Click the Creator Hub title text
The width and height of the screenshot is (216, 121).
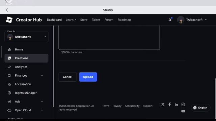pyautogui.click(x=29, y=20)
